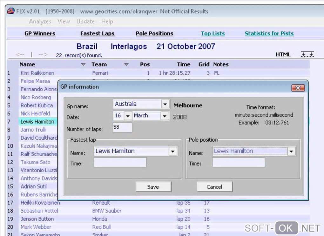Click the Pole position Time field
Screen dimensions: 324x236
(239, 163)
